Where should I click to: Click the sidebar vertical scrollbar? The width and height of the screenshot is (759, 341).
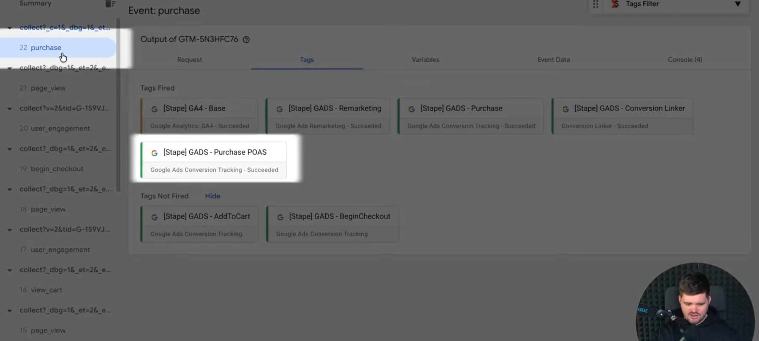pos(118,104)
